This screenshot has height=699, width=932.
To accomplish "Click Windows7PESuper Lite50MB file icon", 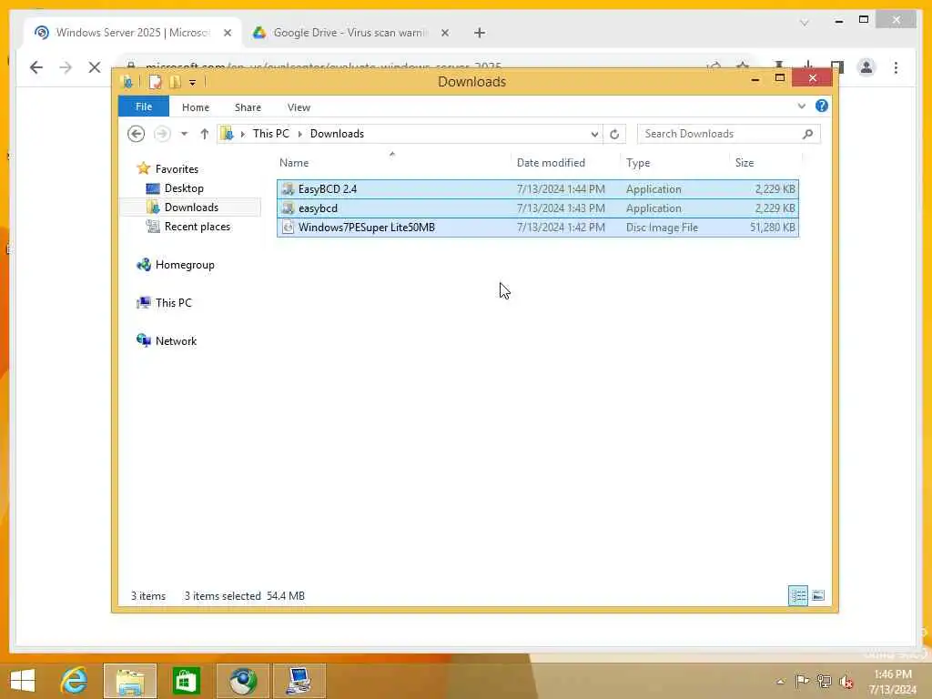I will [x=288, y=227].
